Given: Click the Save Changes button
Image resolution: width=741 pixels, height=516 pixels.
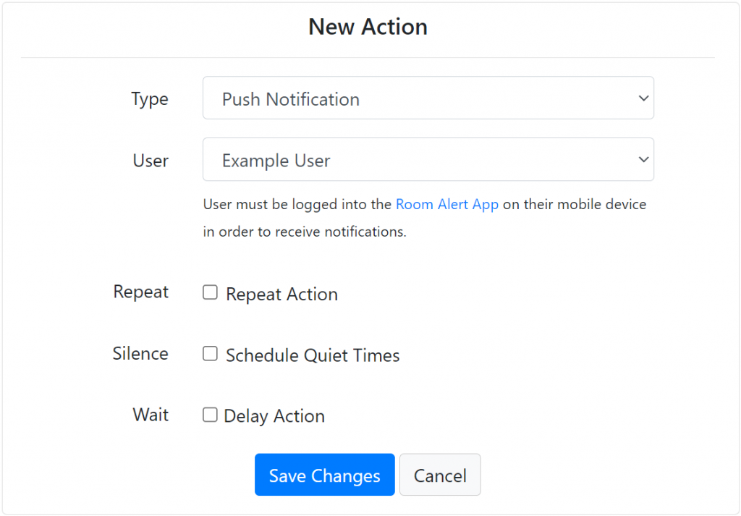Looking at the screenshot, I should (x=324, y=475).
